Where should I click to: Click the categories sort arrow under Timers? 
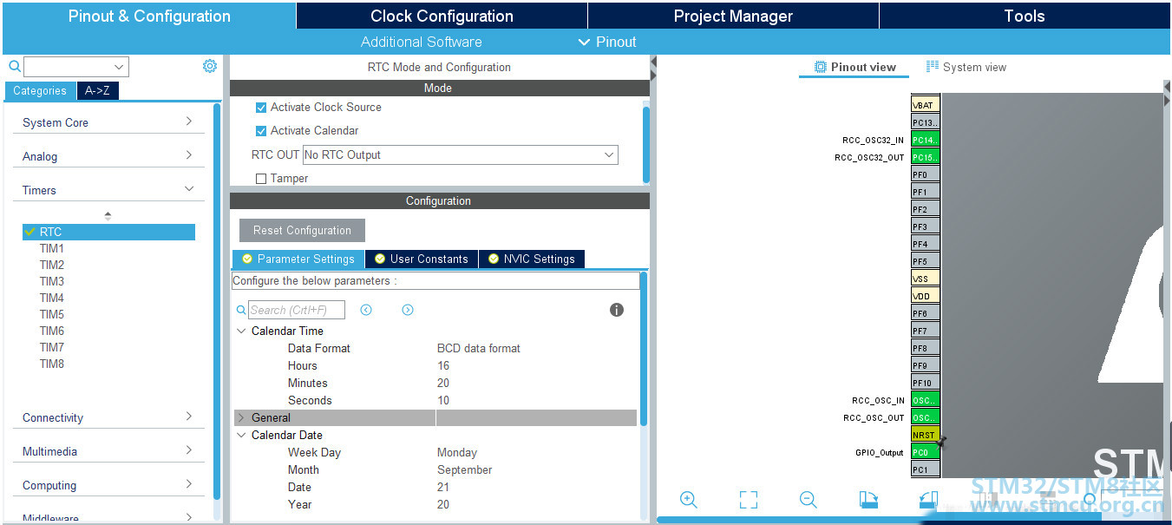pos(108,215)
